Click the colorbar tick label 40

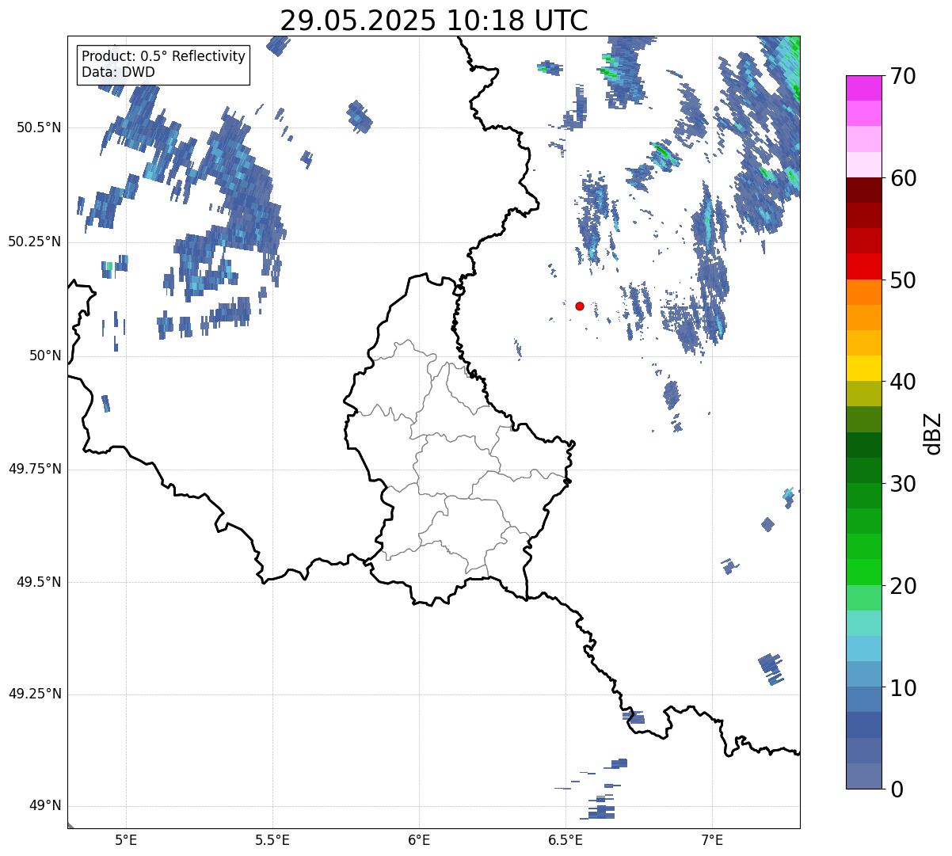point(904,382)
